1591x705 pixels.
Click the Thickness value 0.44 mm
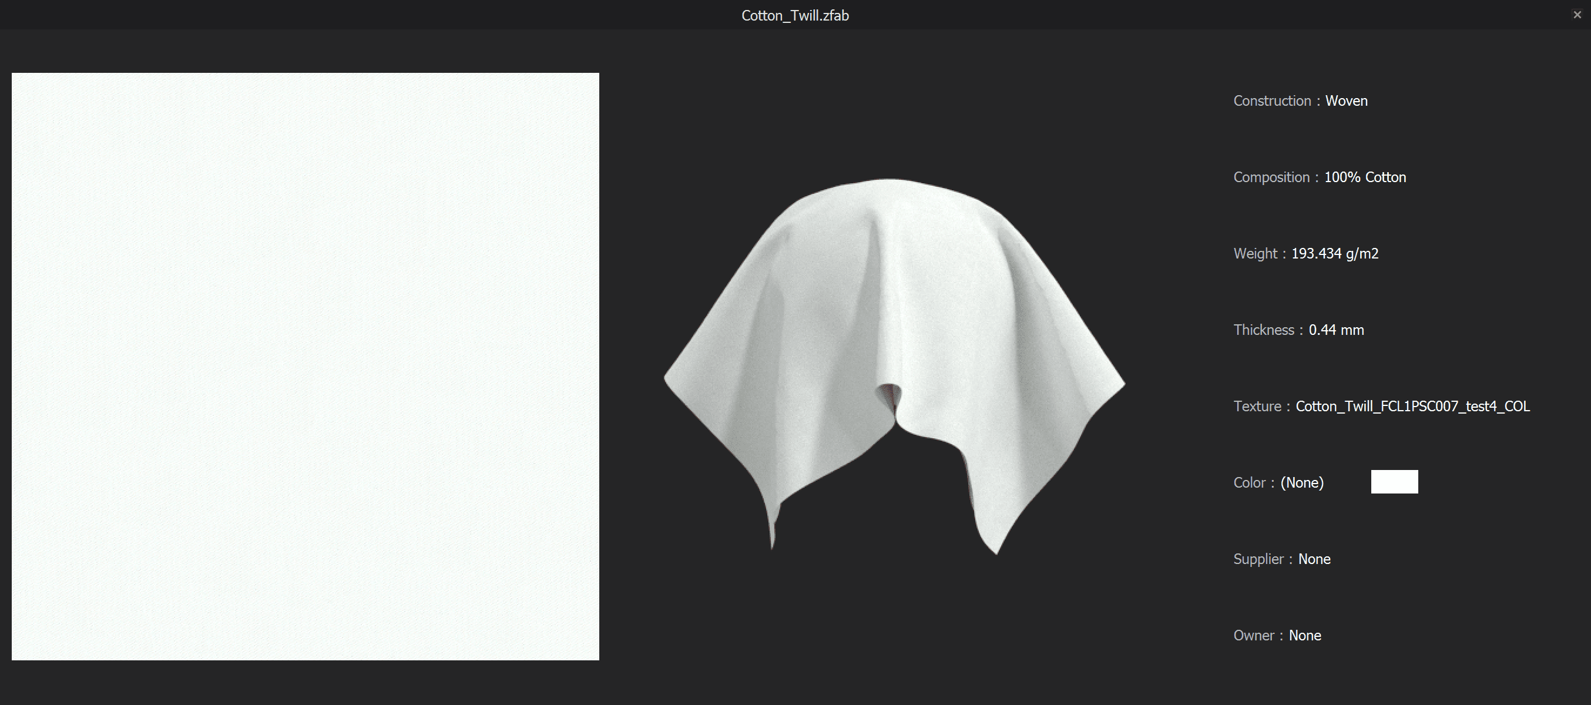(x=1336, y=330)
